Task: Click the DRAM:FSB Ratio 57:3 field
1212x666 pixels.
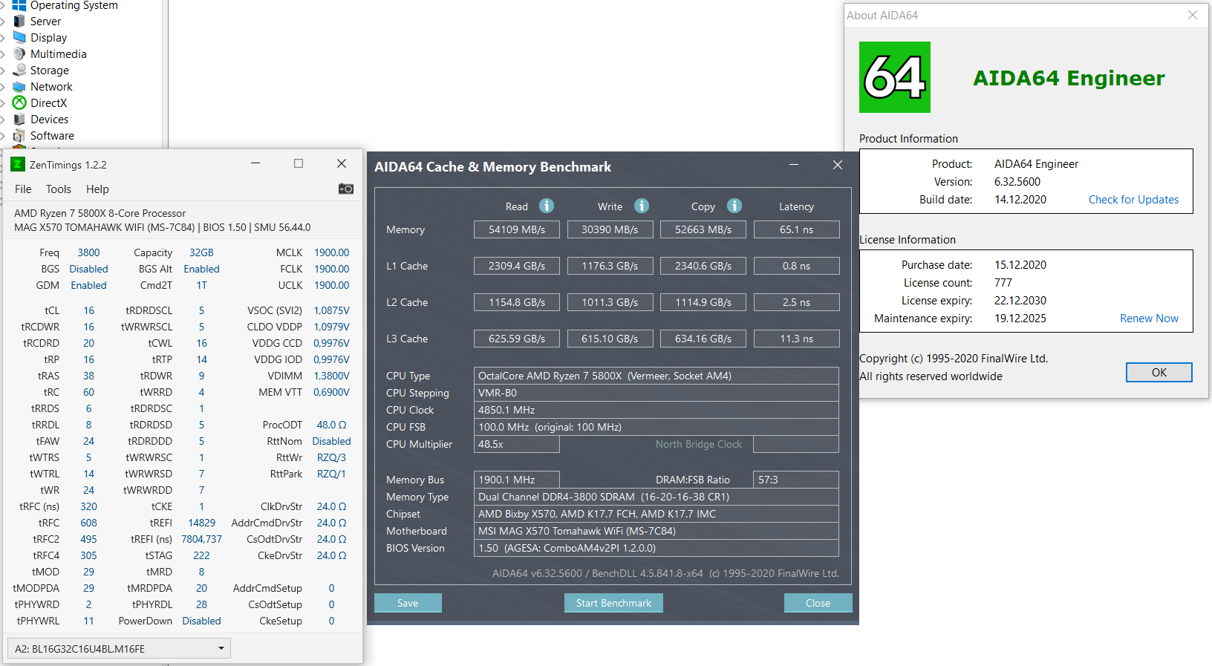Action: tap(796, 480)
